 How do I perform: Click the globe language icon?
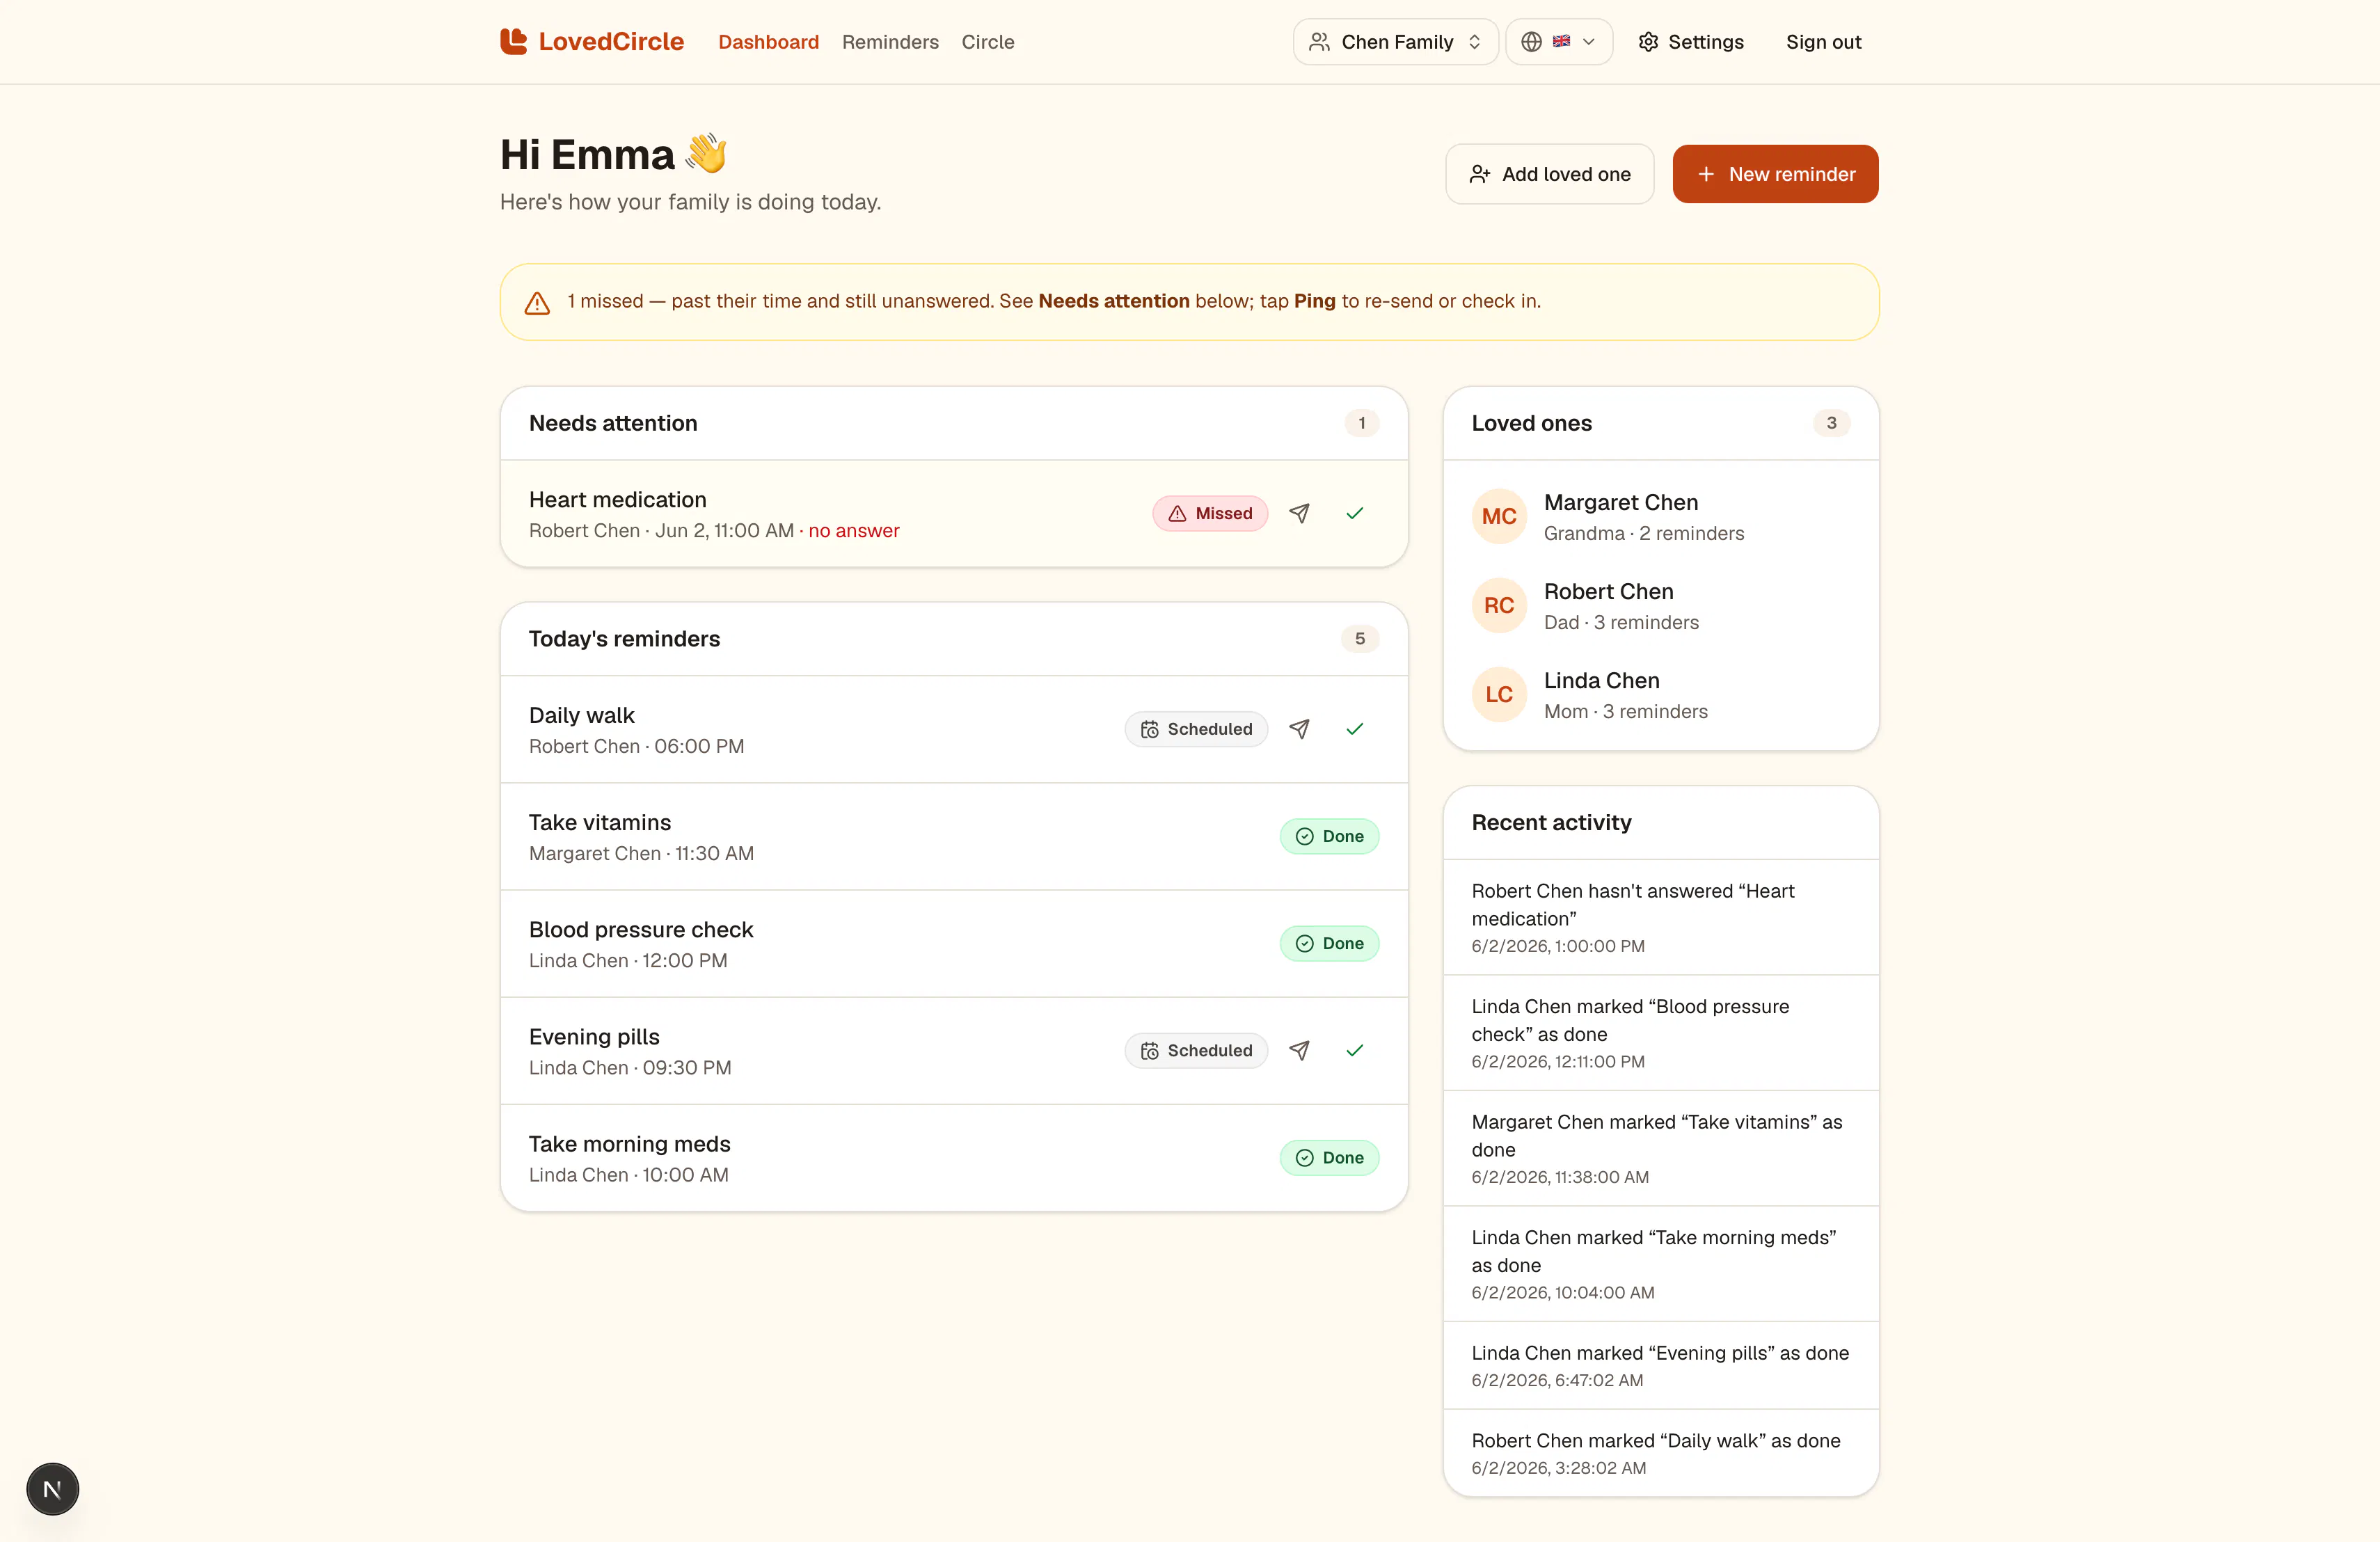(1531, 42)
